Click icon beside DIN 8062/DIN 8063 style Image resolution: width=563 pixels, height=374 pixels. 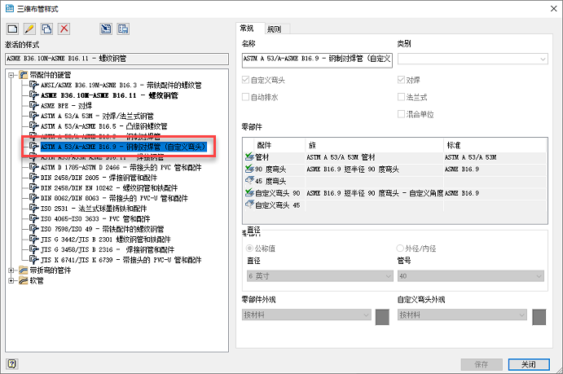[x=34, y=198]
